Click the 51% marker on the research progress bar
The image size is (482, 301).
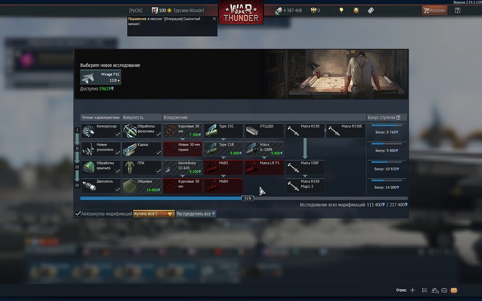tap(248, 198)
